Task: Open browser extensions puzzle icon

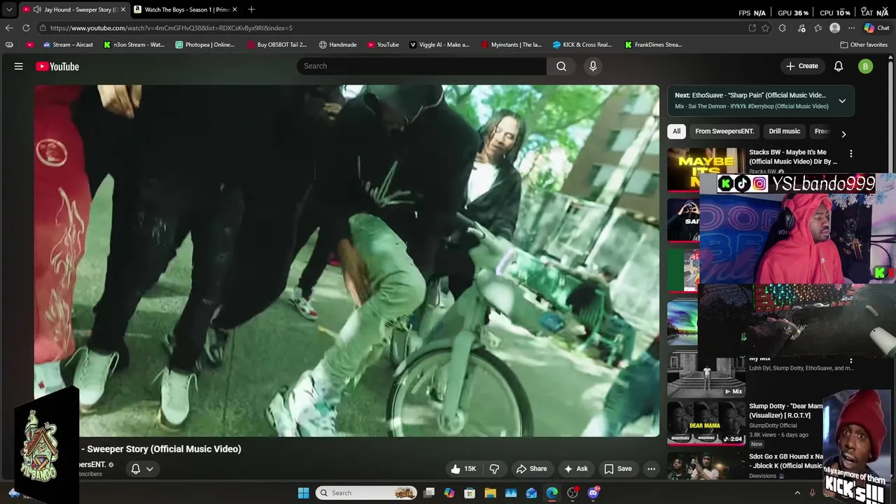Action: click(783, 28)
